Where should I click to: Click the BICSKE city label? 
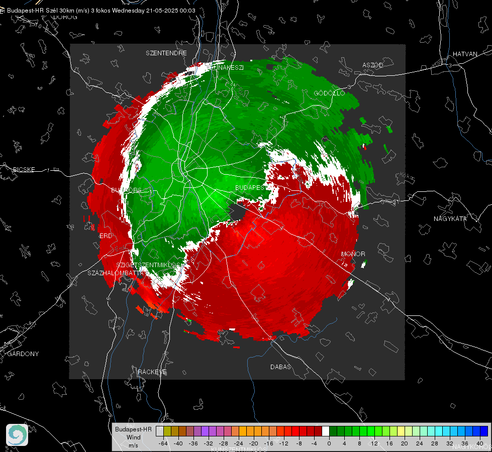(x=24, y=169)
